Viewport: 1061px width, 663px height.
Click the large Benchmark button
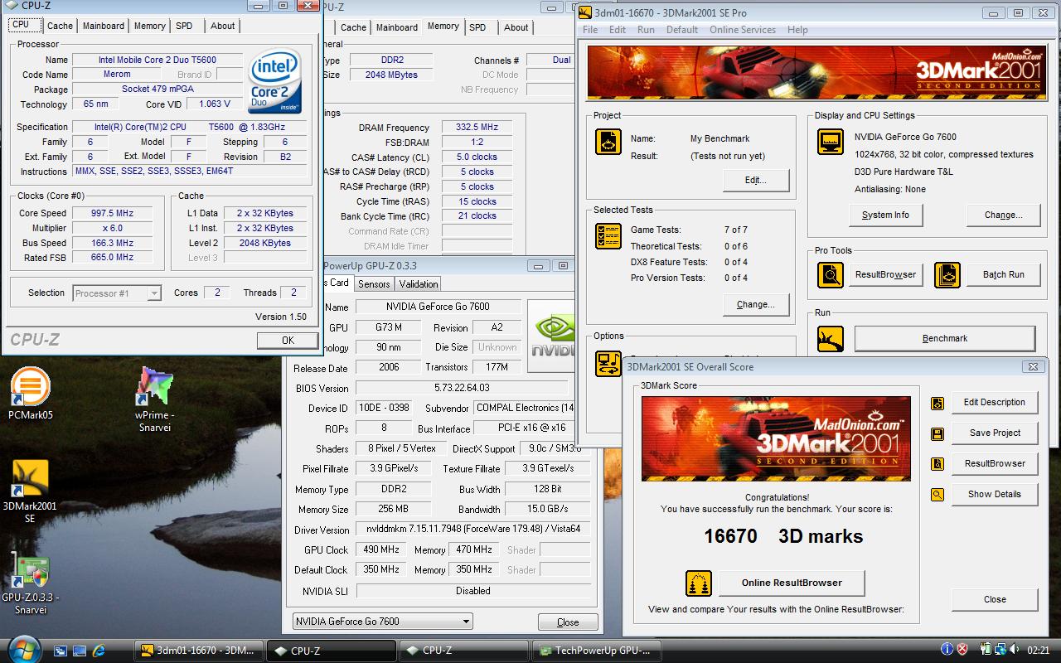(x=945, y=338)
